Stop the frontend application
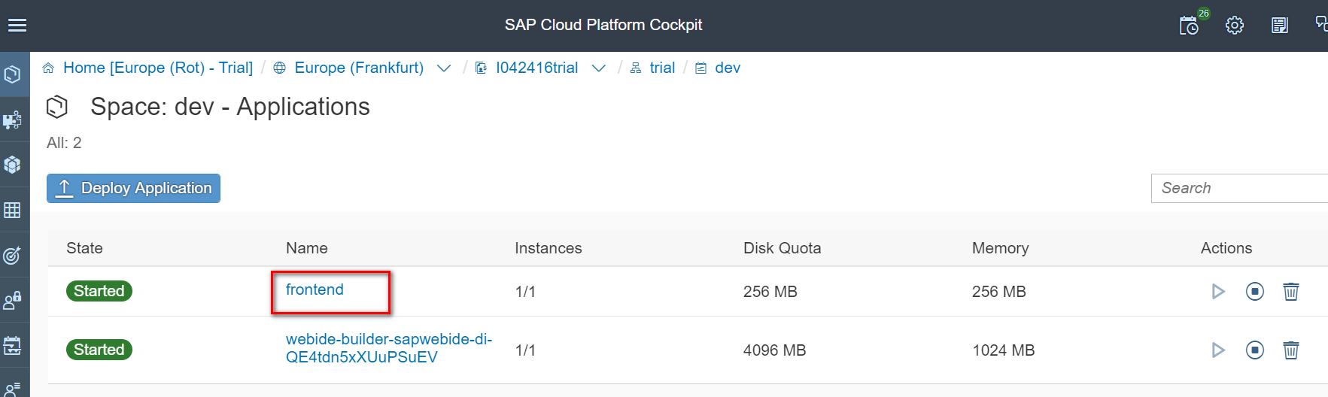 pos(1254,292)
